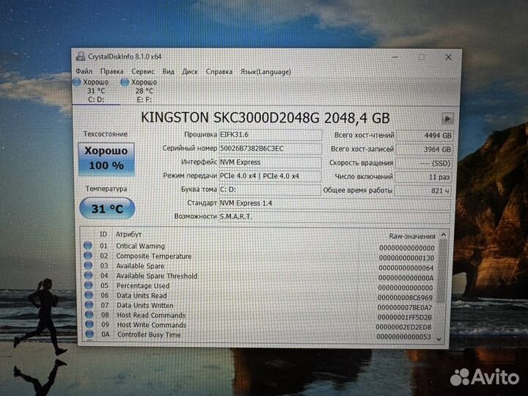Select the Percentage Used attribute text
Screen dimensions: 528x396
tap(143, 286)
